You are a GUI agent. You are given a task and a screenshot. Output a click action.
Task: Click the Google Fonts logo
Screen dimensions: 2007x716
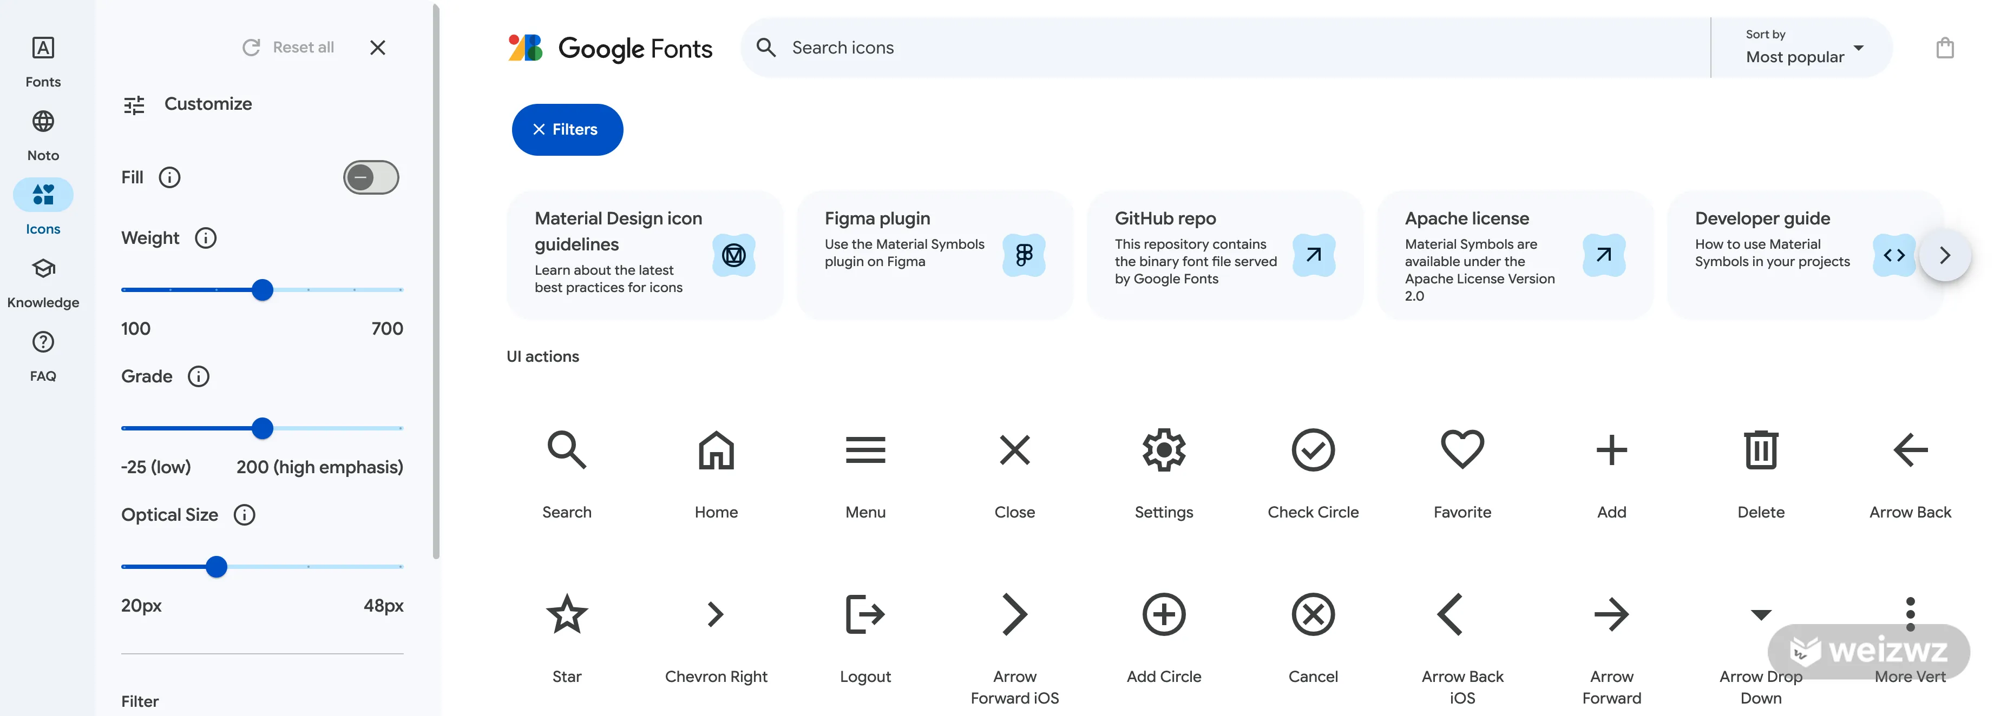(610, 48)
